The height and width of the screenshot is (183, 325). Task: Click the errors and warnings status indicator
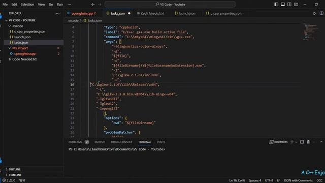(9, 180)
